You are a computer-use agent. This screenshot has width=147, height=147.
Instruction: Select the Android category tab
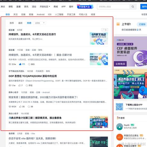[41, 14]
